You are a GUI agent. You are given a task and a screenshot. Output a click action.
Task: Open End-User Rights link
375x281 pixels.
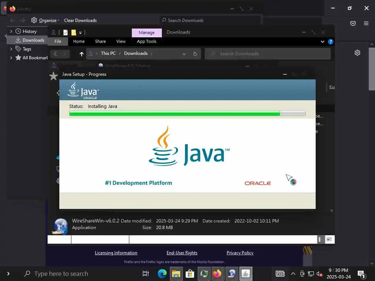(182, 253)
